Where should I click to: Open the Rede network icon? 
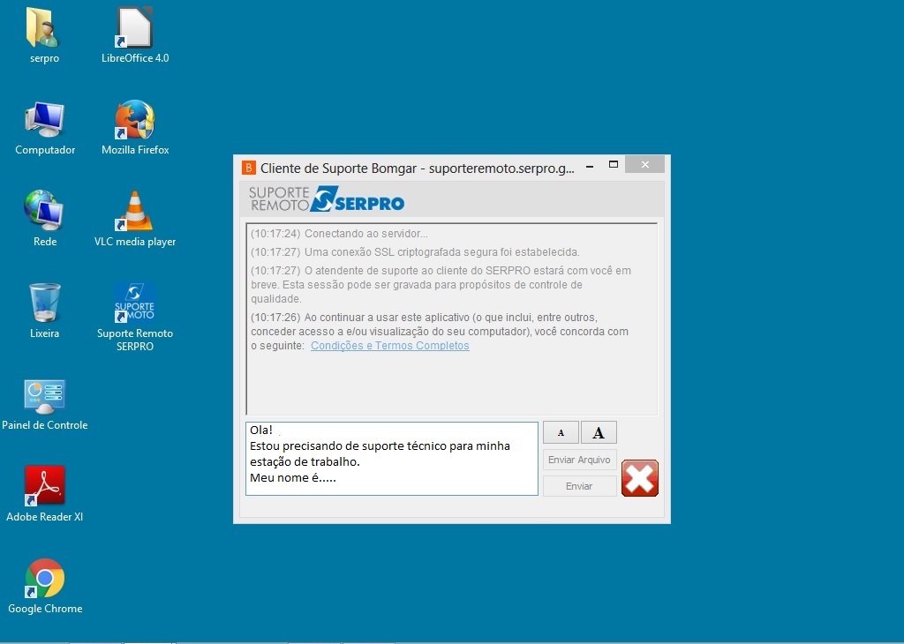44,219
